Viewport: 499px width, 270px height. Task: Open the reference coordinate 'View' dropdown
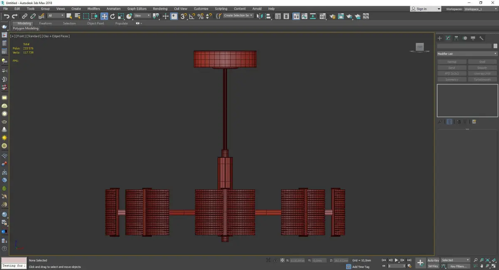click(x=142, y=16)
